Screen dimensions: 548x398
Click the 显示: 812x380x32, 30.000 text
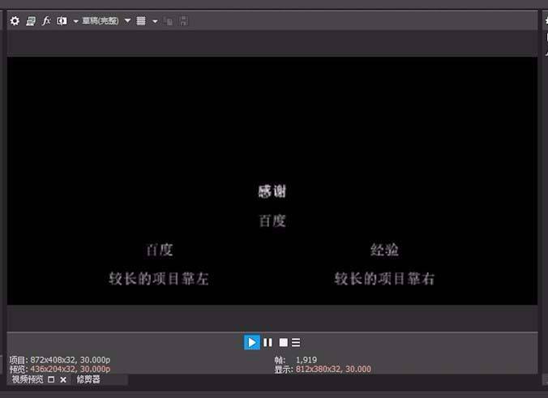click(323, 369)
